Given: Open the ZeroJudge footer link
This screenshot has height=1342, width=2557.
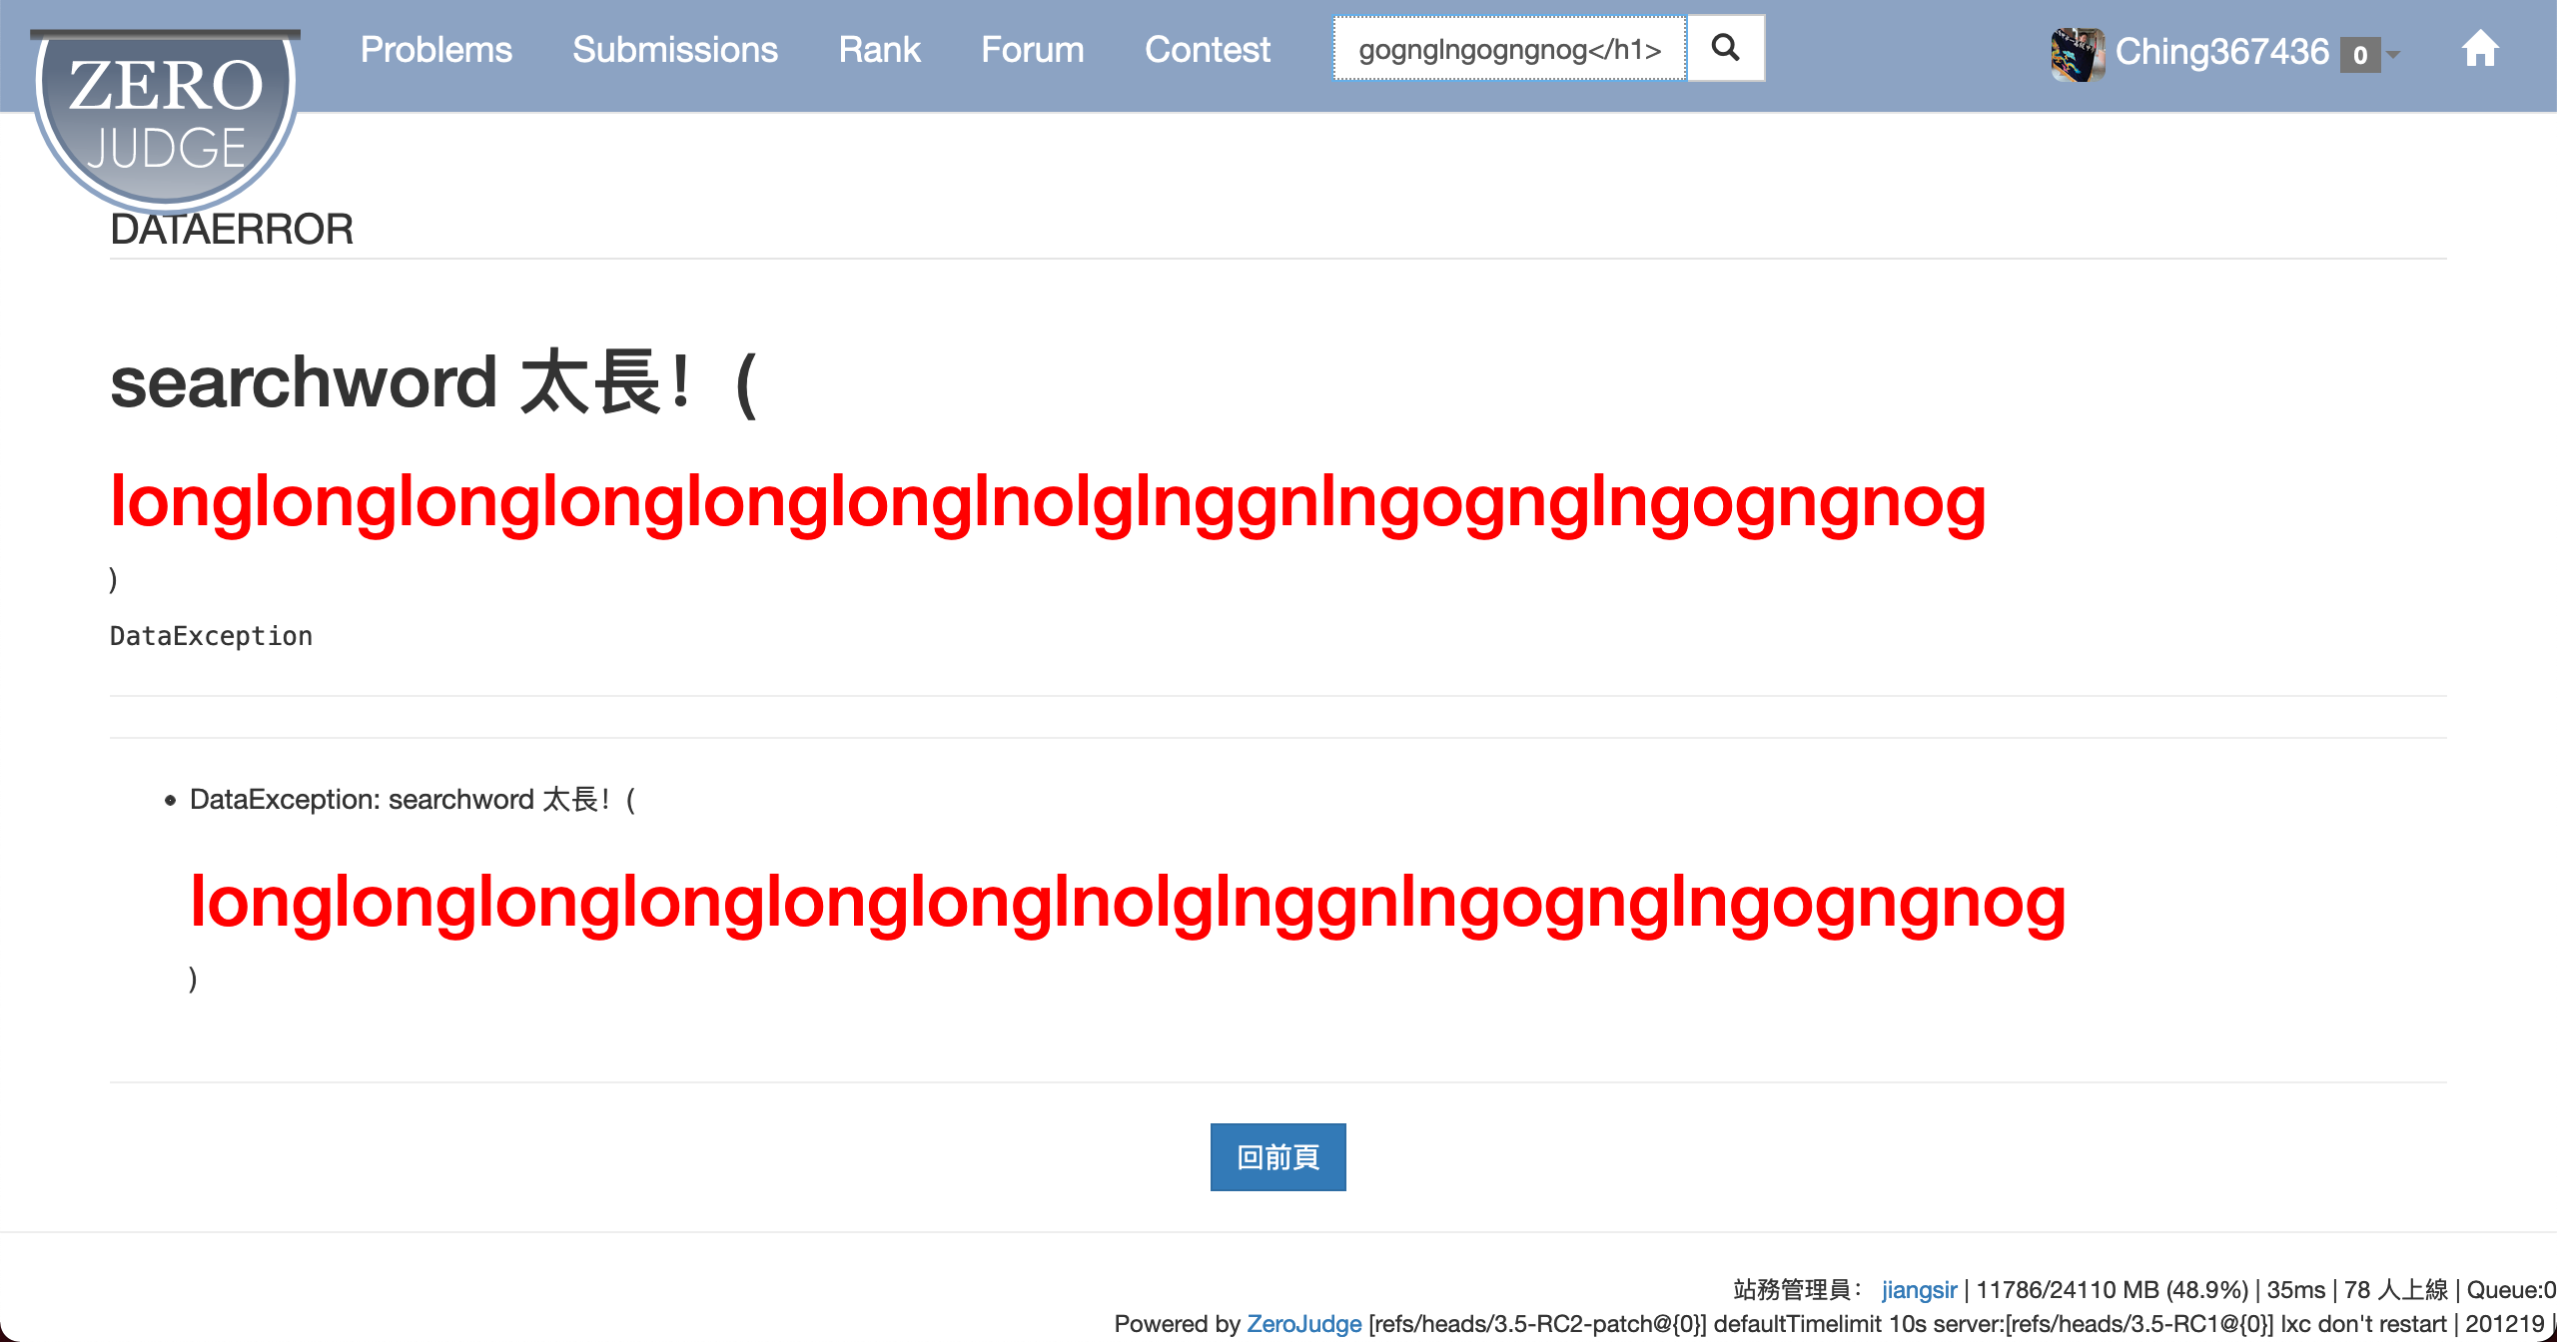Looking at the screenshot, I should [1303, 1324].
